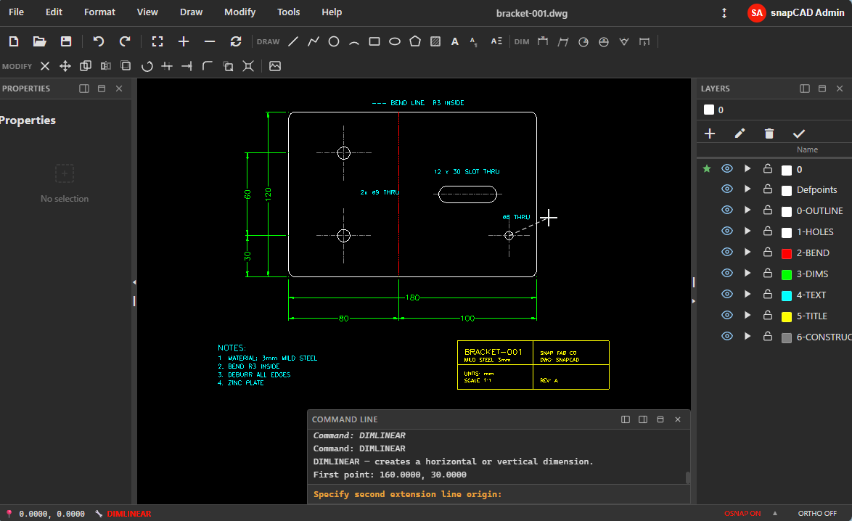Open the Format menu
Screen dimensions: 852x521
click(99, 12)
